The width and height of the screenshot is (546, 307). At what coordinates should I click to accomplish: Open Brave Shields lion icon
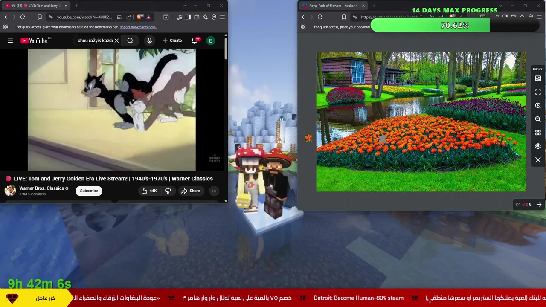pyautogui.click(x=139, y=17)
